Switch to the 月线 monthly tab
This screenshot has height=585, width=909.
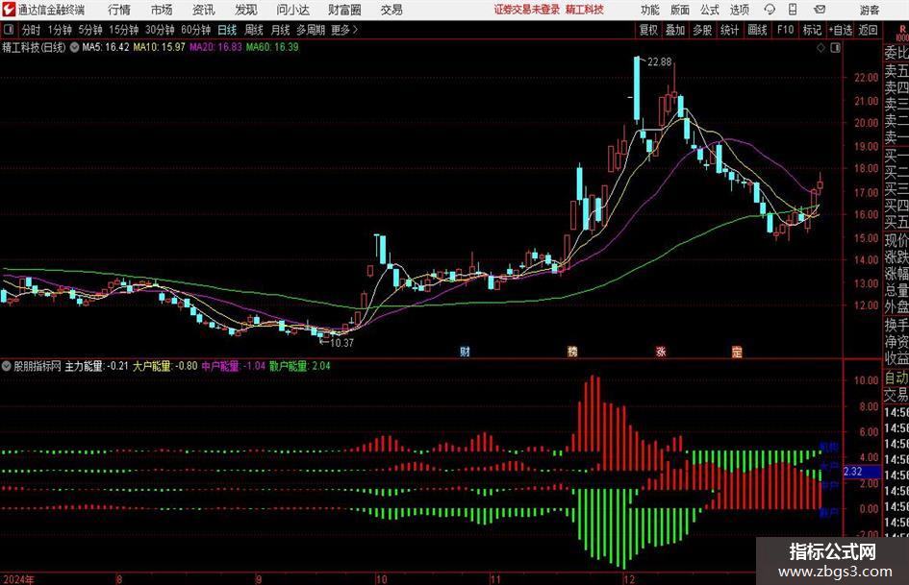281,30
